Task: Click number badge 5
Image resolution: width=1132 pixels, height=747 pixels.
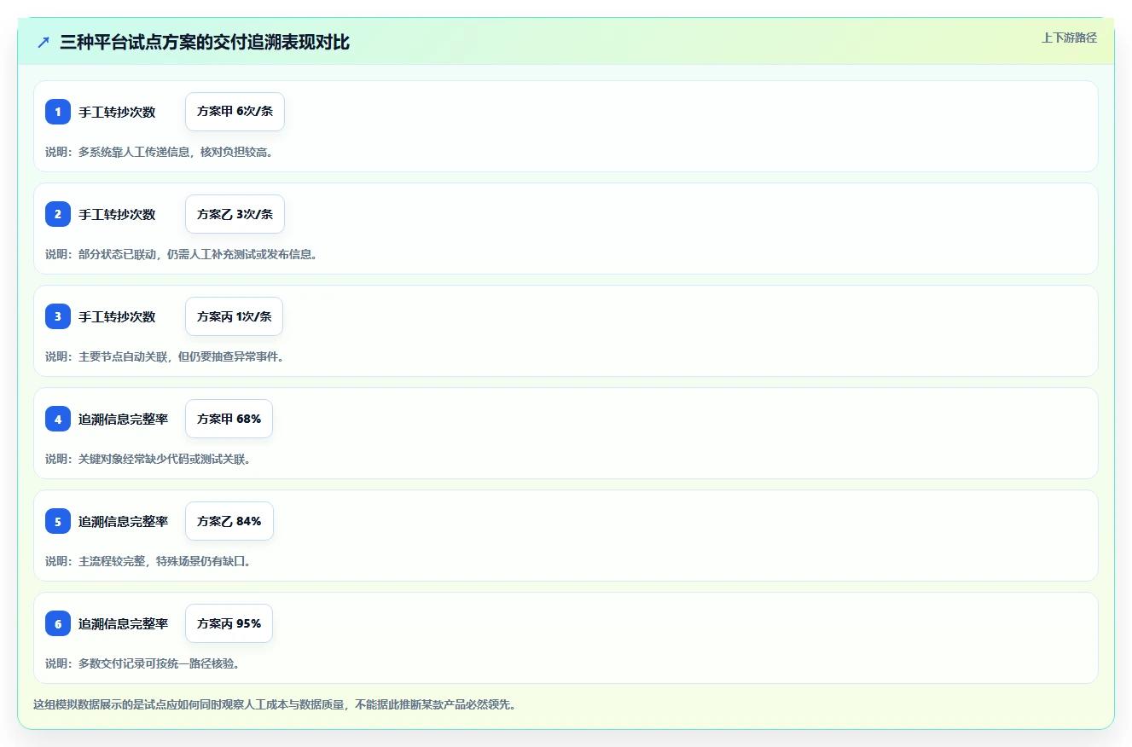Action: tap(58, 521)
